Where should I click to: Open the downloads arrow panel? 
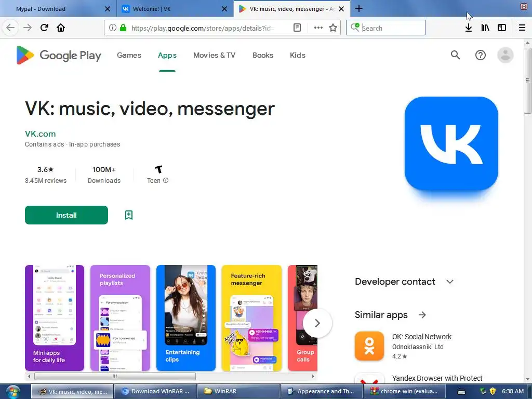[x=469, y=28]
